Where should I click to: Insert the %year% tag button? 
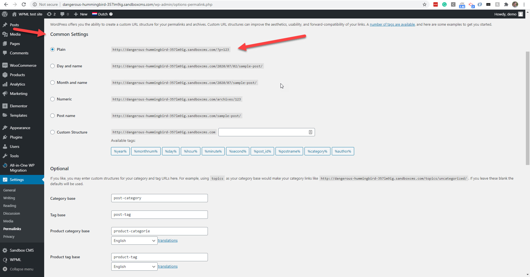[x=120, y=151]
